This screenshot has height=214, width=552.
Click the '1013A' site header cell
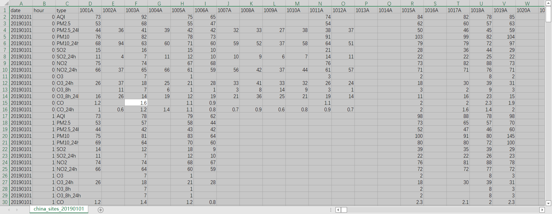(x=366, y=10)
